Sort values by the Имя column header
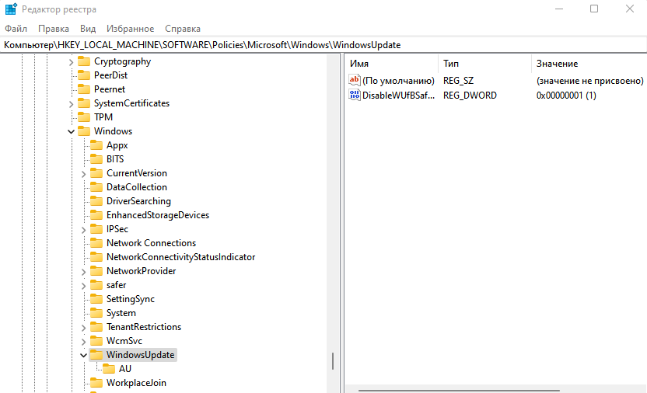 point(389,63)
